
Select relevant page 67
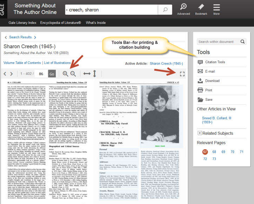point(205,152)
